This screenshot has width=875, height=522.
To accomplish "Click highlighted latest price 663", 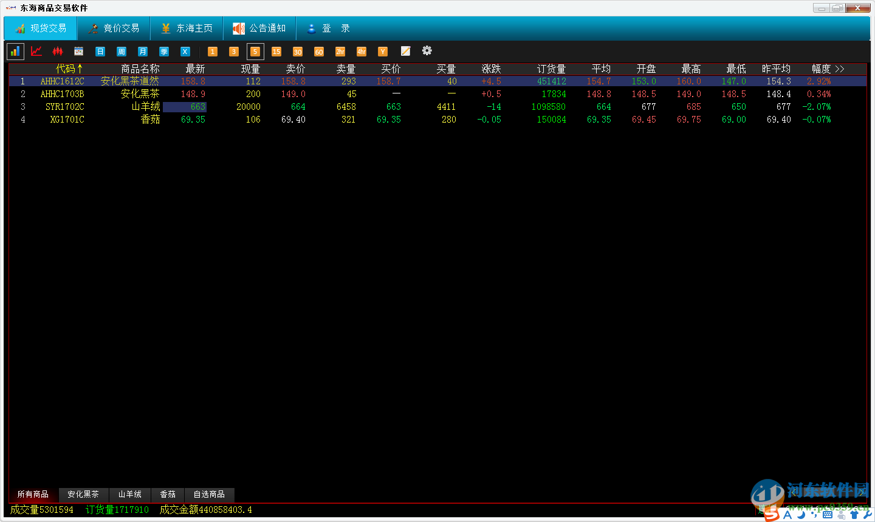I will click(x=185, y=107).
